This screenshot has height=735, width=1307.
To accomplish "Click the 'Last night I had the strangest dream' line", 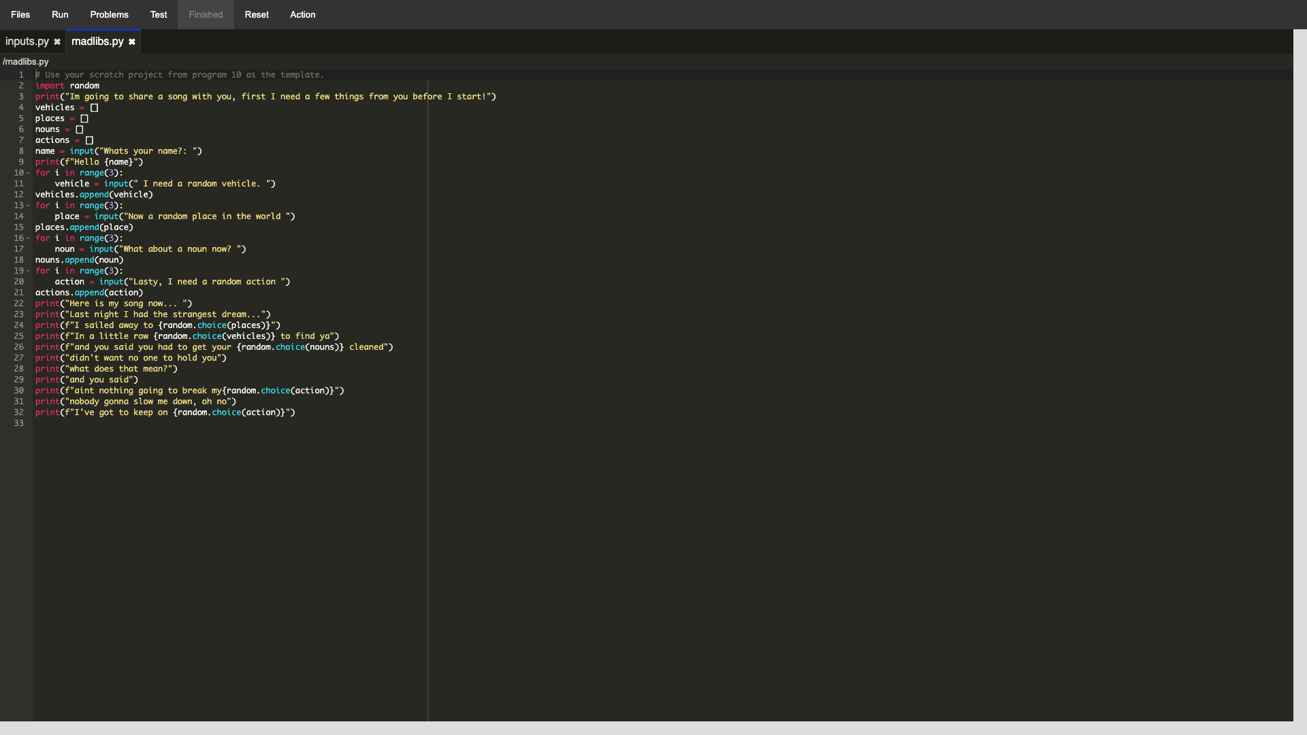I will pyautogui.click(x=153, y=314).
